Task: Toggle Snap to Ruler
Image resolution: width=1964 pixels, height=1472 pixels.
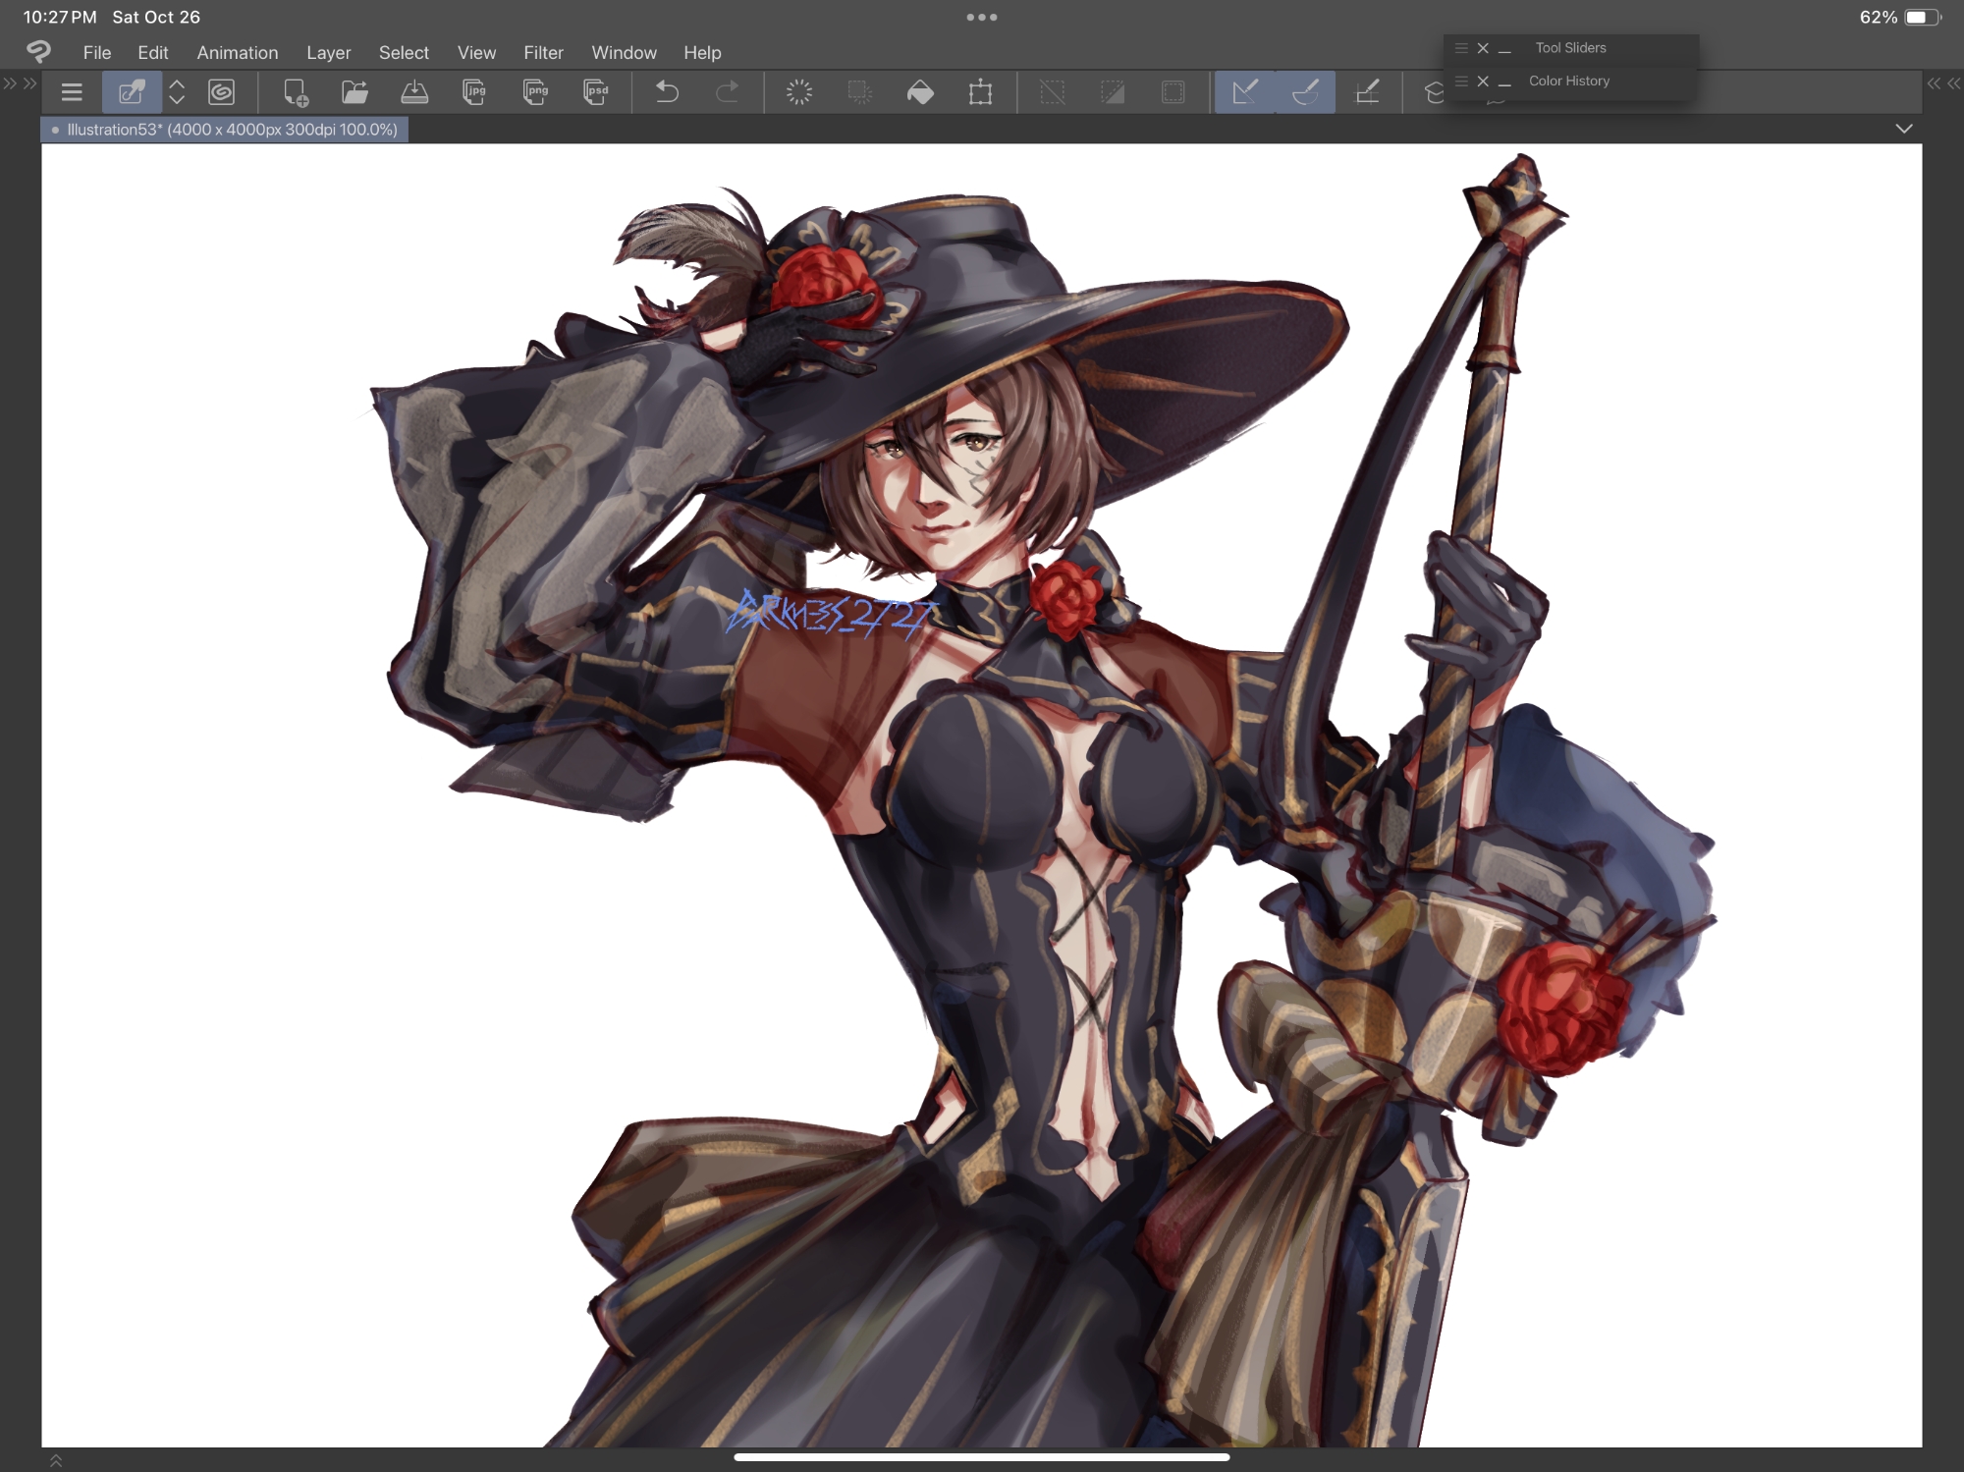Action: coord(1245,93)
